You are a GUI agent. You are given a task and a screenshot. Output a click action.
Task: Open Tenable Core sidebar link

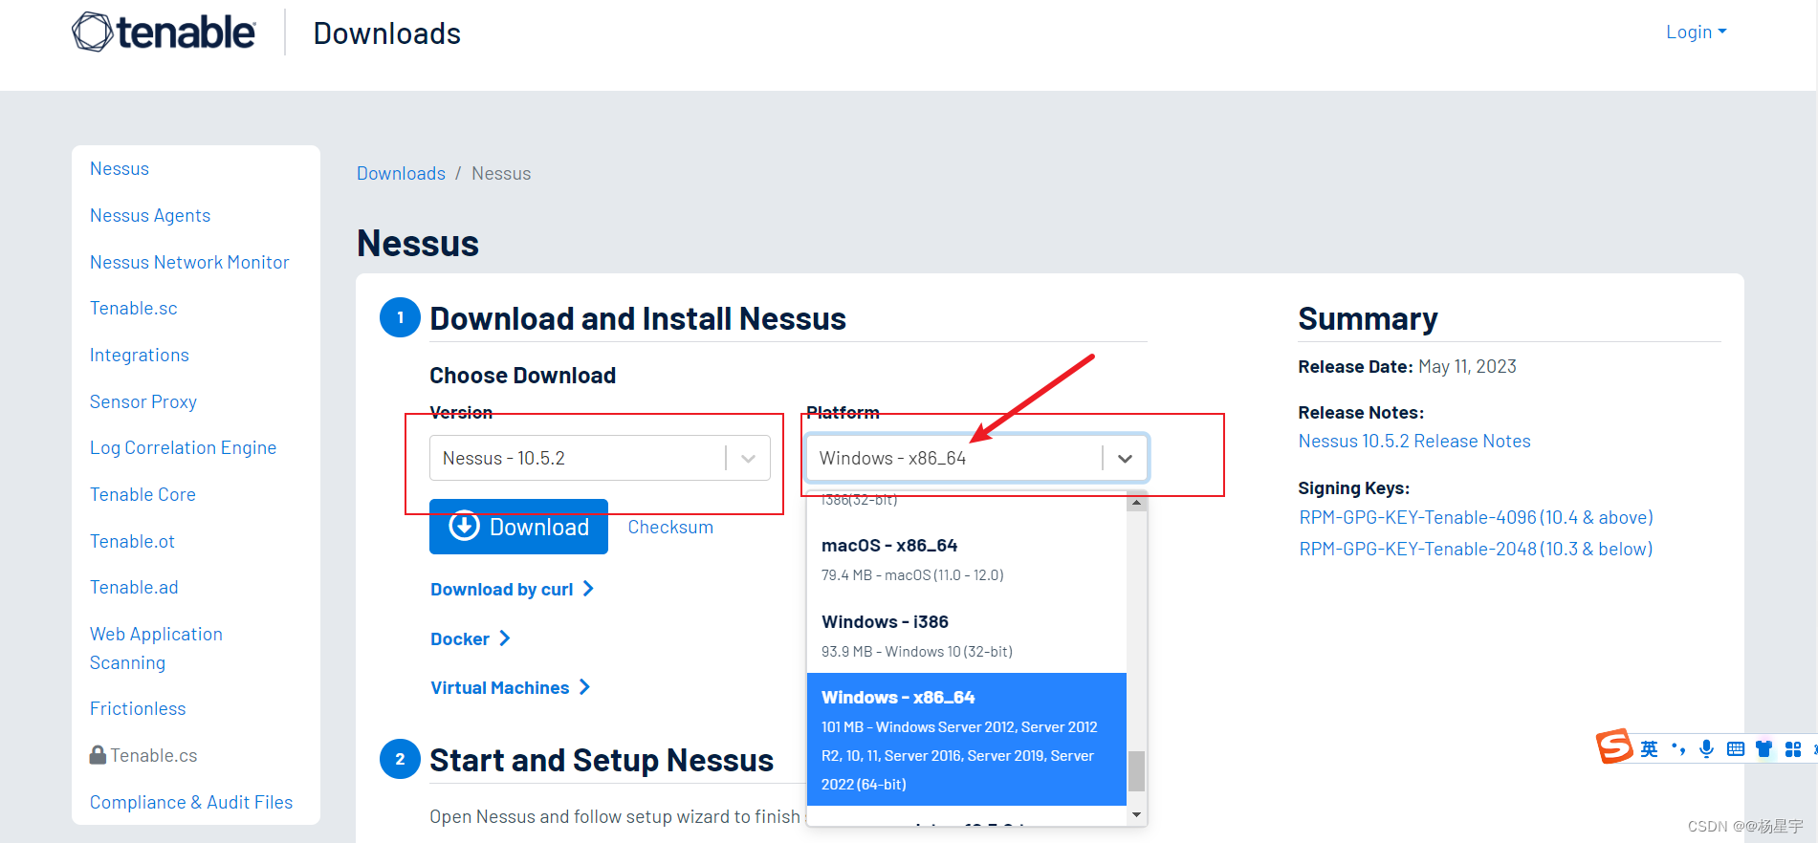coord(142,494)
